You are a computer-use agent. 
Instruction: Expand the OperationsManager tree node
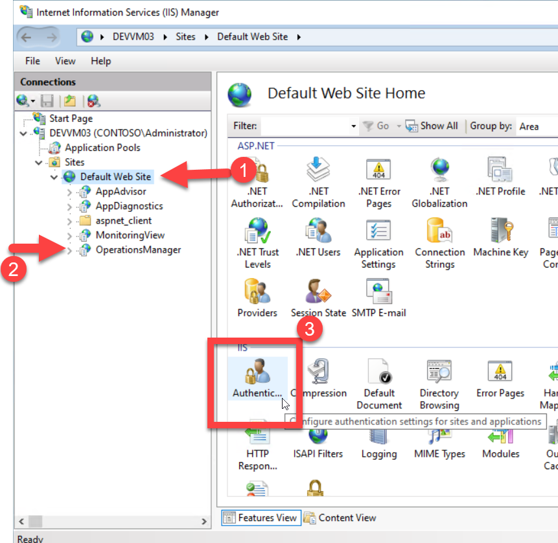pyautogui.click(x=70, y=250)
